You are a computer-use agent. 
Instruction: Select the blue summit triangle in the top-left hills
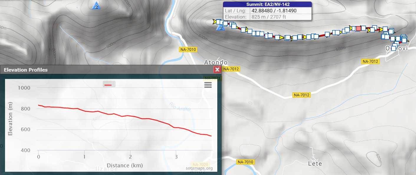[x=96, y=6]
